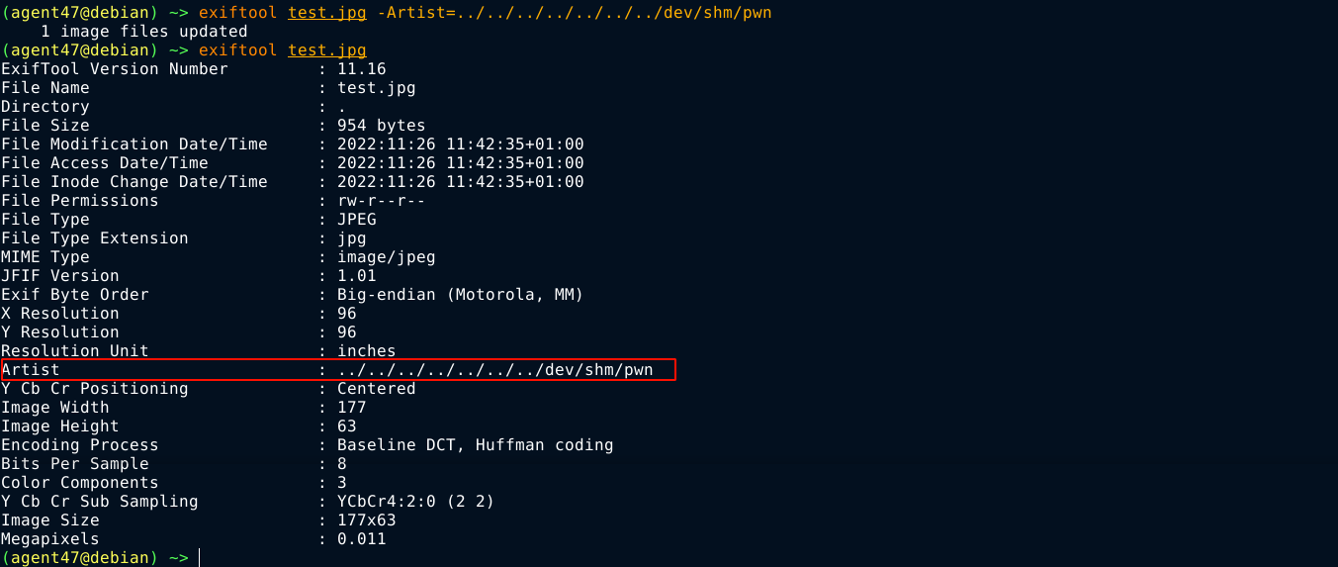The width and height of the screenshot is (1338, 567).
Task: Click the File Size value 954 bytes
Action: click(381, 126)
